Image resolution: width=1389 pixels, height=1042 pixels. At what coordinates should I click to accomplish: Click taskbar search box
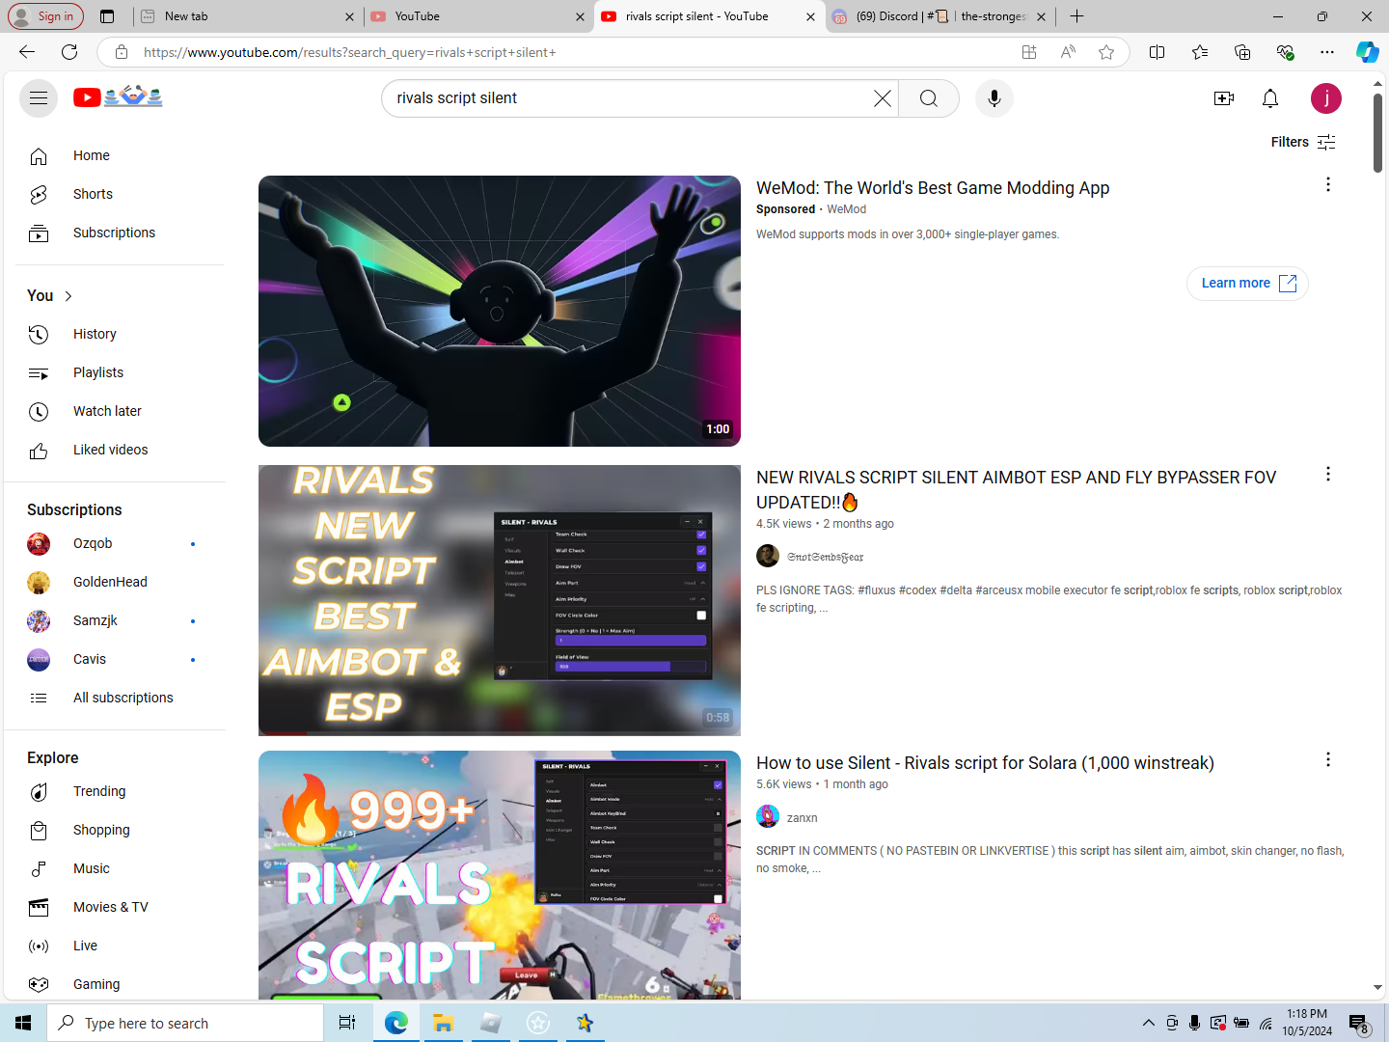[x=185, y=1023]
